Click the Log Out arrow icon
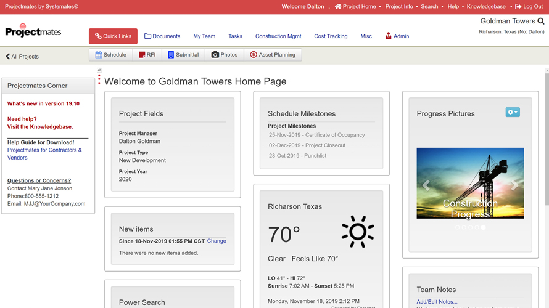The width and height of the screenshot is (549, 308). 518,7
